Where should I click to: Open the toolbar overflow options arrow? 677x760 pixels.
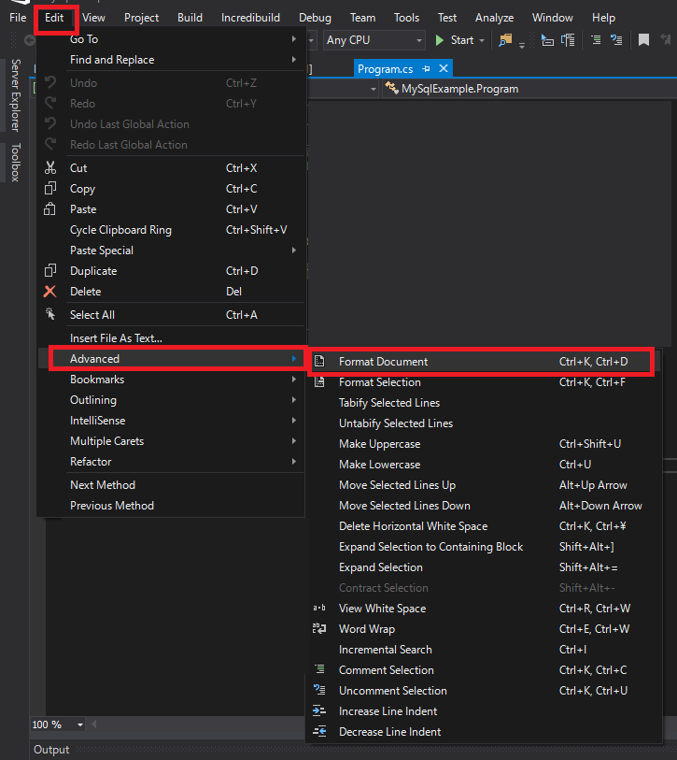click(x=522, y=45)
